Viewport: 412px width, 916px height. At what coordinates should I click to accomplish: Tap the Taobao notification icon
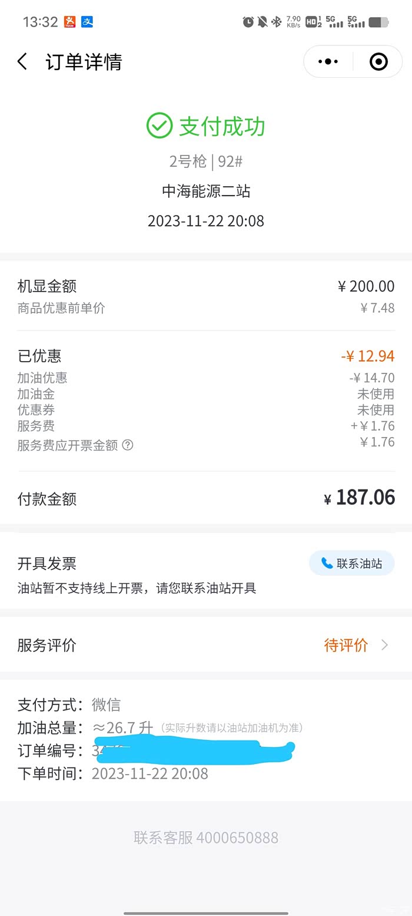coord(69,22)
